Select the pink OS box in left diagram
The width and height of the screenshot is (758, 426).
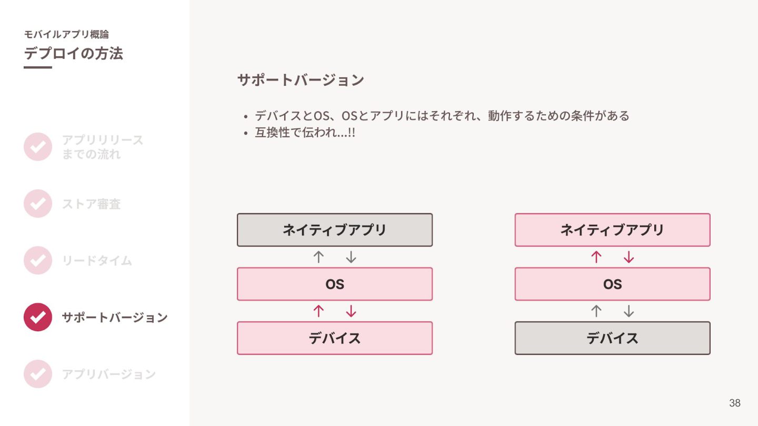[335, 284]
